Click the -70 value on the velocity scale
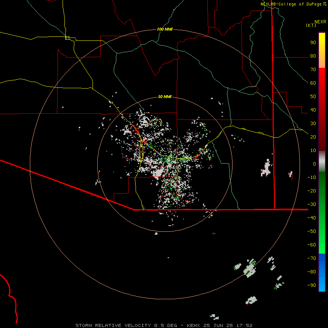 coord(312,258)
